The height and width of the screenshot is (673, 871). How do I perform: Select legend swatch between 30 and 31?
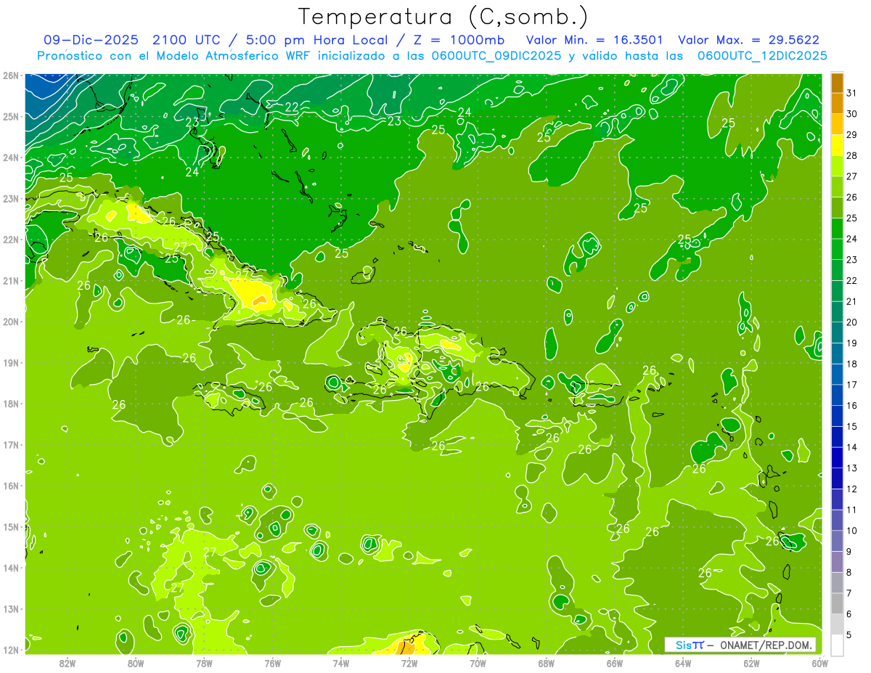click(x=837, y=104)
